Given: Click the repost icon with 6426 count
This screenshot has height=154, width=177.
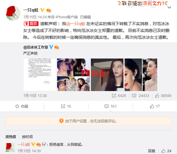Looking at the screenshot, I should point(114,95).
